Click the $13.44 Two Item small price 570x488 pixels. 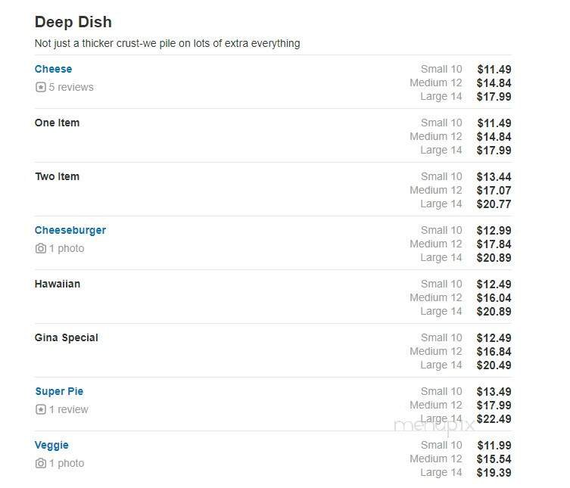click(494, 177)
